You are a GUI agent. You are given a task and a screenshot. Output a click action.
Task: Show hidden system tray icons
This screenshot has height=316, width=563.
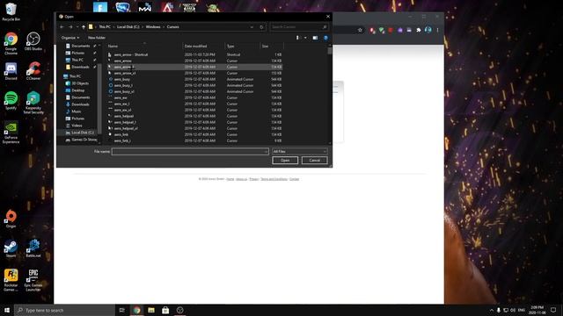pos(492,310)
